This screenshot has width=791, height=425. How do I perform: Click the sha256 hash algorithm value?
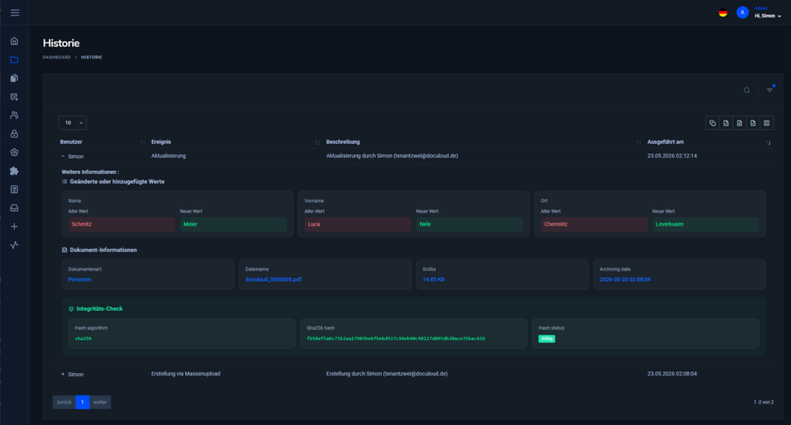(83, 338)
